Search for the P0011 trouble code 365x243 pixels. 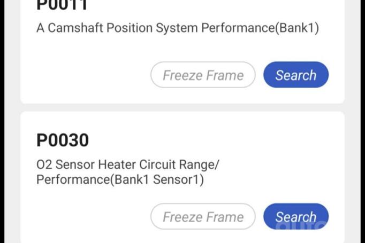point(295,75)
